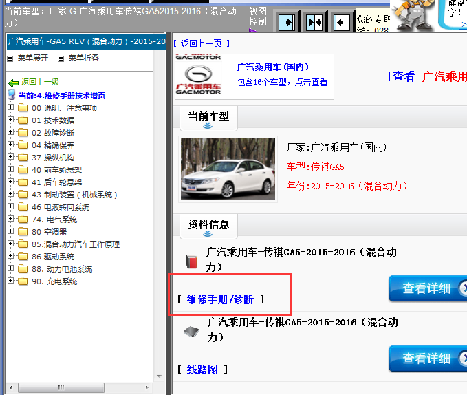The width and height of the screenshot is (467, 395).
Task: Click the 当前:4.维修手册技术增页 heading
Action: [62, 96]
